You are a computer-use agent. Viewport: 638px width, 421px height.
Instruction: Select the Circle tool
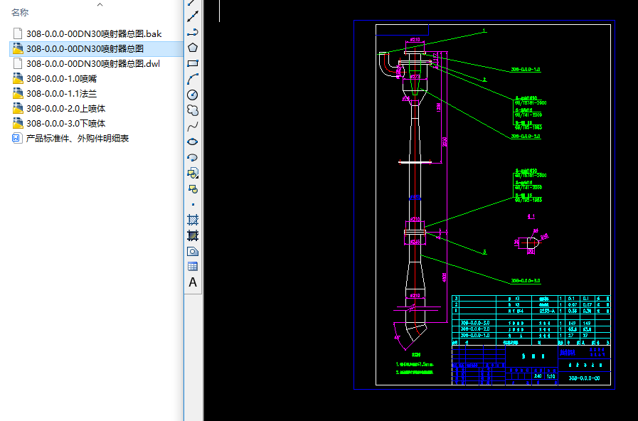point(192,95)
